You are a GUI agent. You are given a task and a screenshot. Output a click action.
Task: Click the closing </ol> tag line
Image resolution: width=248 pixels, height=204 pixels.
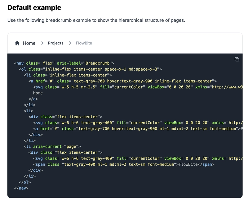point(25,182)
